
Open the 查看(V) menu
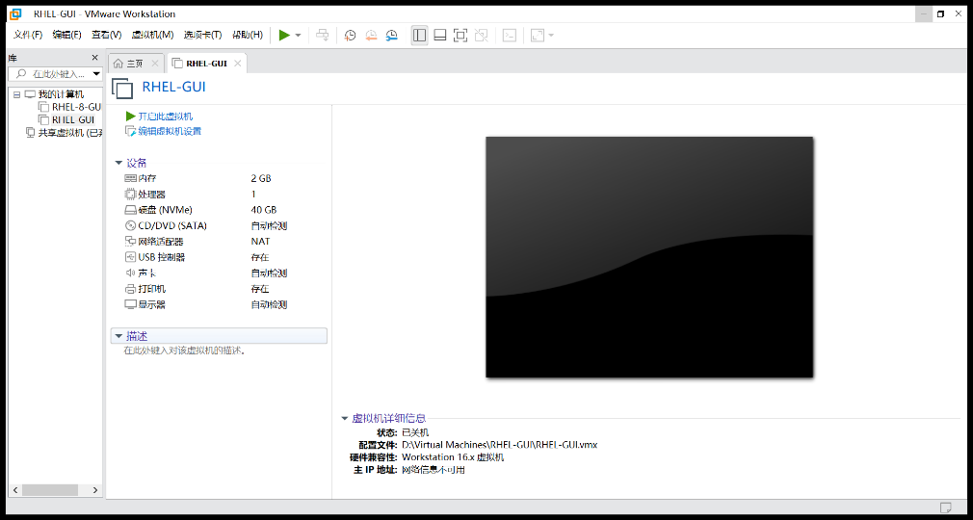[107, 35]
